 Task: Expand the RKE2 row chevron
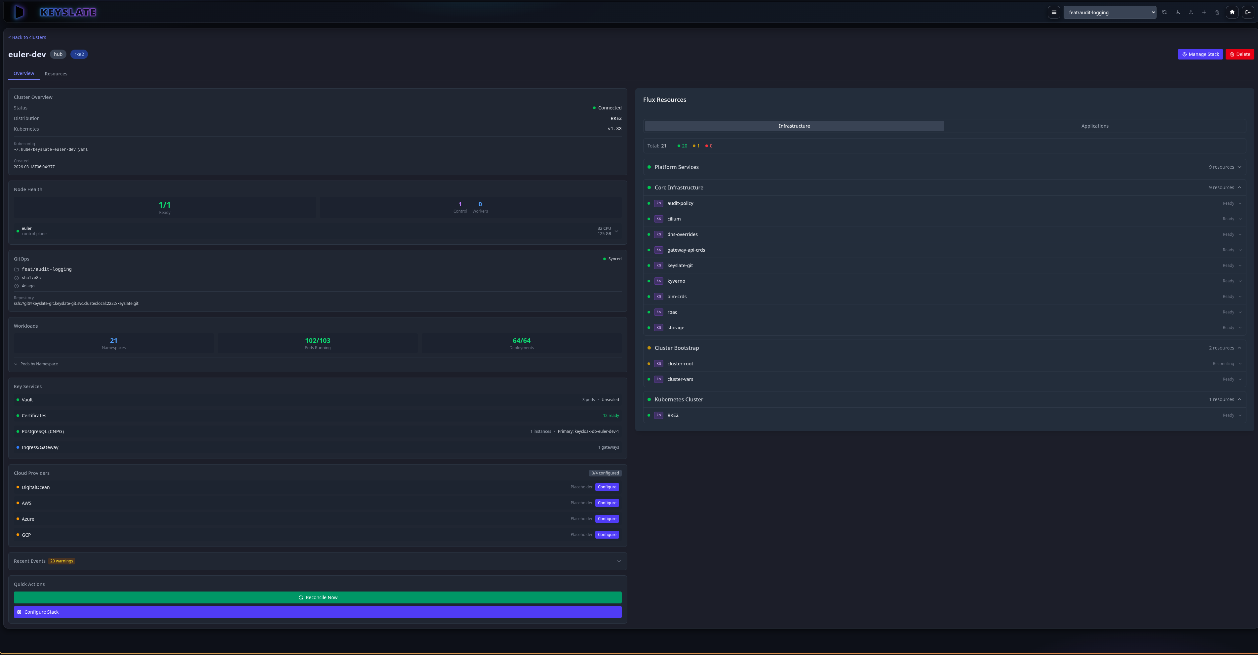[x=1240, y=415]
